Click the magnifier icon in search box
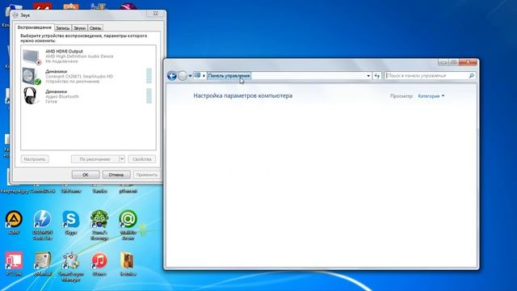 click(x=472, y=76)
